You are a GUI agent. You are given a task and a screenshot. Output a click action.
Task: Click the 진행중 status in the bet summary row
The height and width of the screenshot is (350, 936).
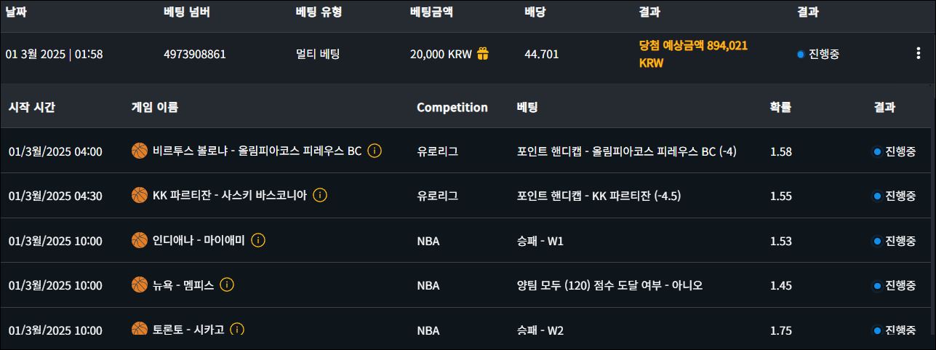tap(823, 54)
